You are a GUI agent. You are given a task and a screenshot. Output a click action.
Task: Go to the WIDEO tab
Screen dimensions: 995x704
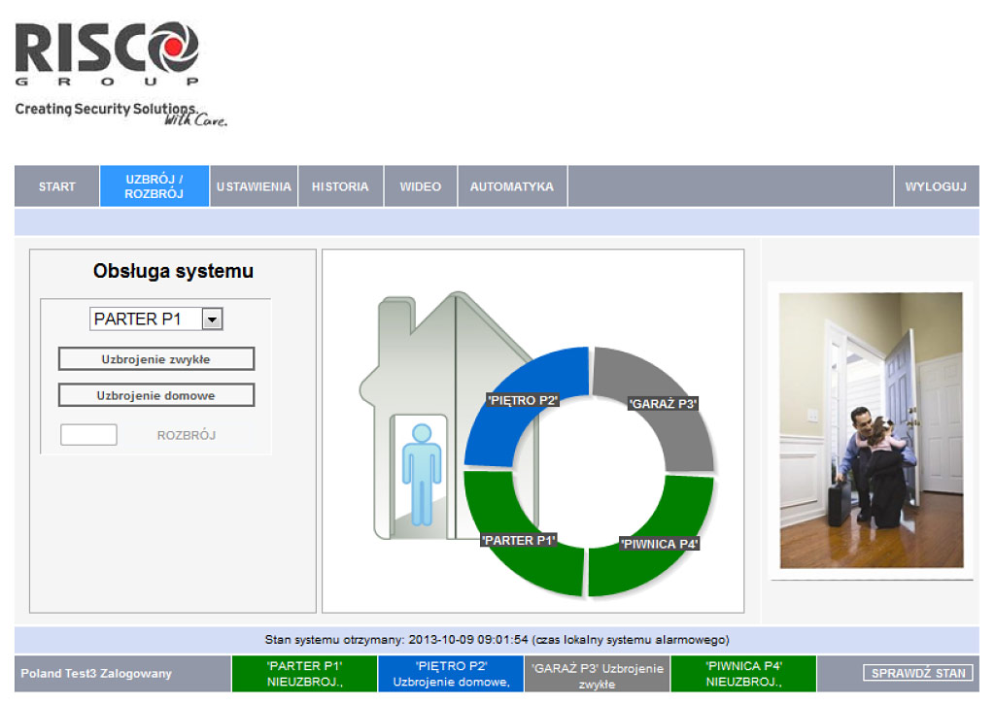click(421, 186)
